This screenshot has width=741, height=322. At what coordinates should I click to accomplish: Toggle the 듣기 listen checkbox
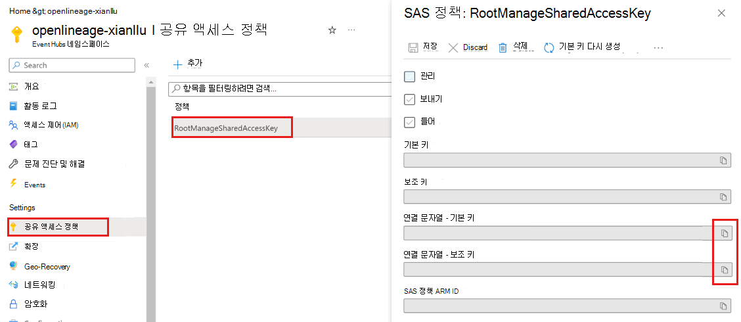coord(410,122)
